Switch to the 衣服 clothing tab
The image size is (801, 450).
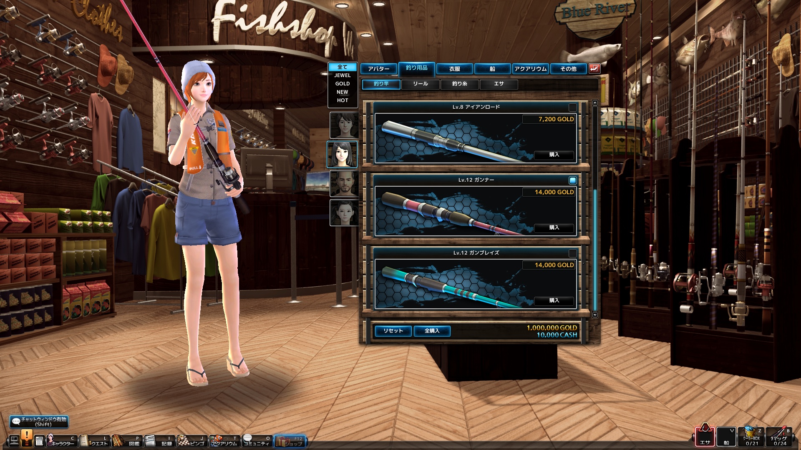454,69
